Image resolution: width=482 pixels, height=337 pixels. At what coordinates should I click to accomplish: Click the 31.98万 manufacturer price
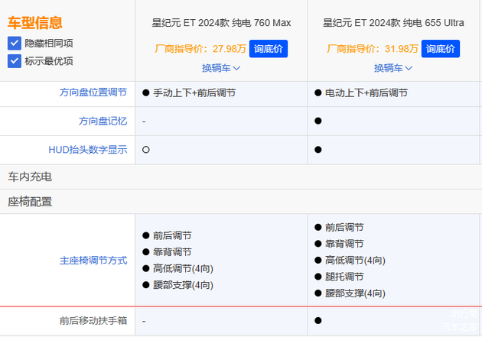coord(402,49)
